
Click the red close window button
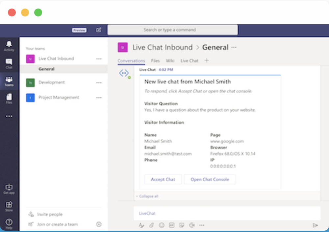point(12,12)
